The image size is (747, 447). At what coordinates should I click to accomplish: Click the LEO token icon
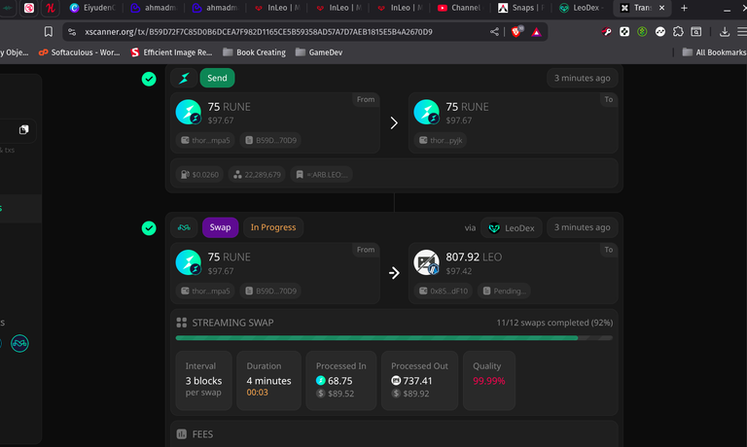[426, 262]
